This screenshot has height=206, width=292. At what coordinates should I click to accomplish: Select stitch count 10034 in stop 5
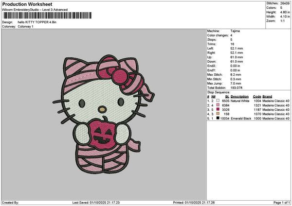(x=225, y=119)
